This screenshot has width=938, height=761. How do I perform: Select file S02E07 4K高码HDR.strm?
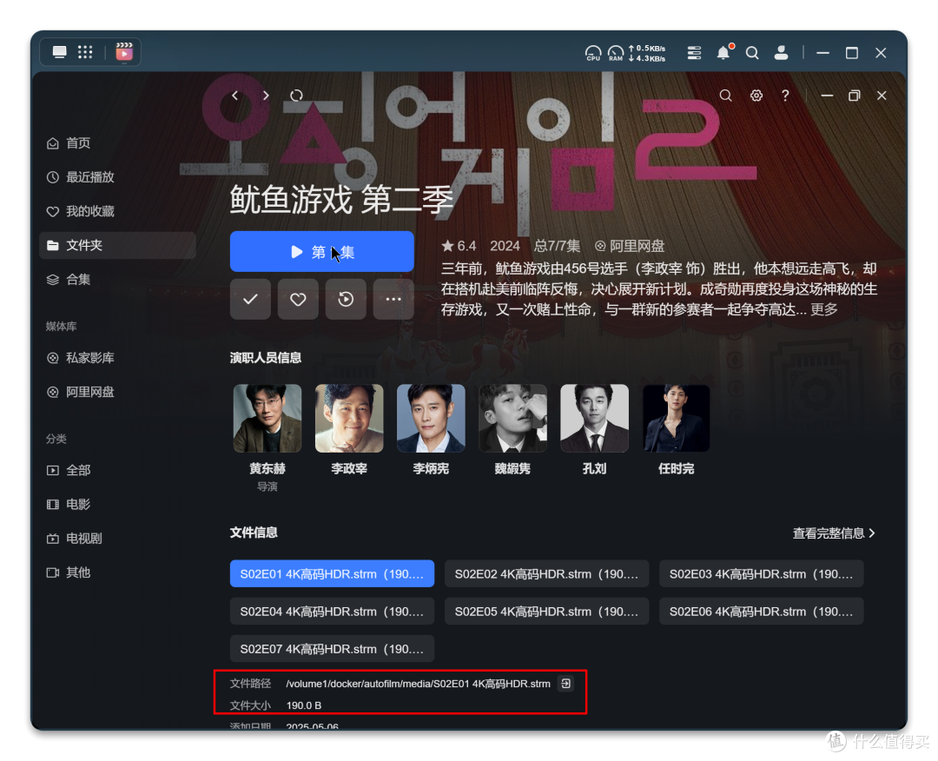[x=332, y=649]
